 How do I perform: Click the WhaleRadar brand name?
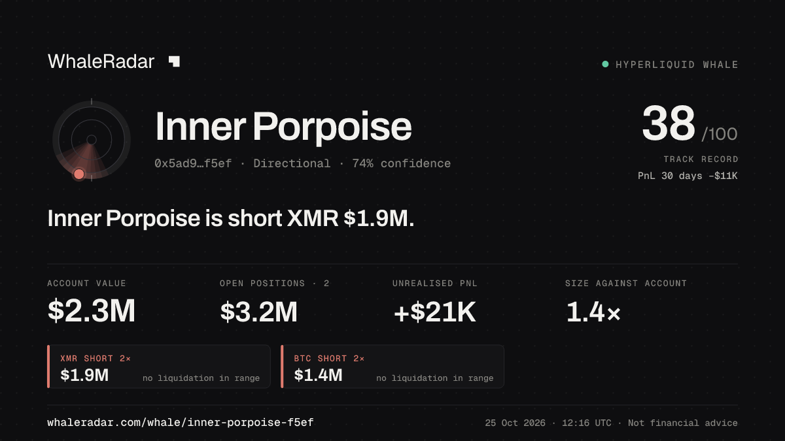[x=101, y=61]
